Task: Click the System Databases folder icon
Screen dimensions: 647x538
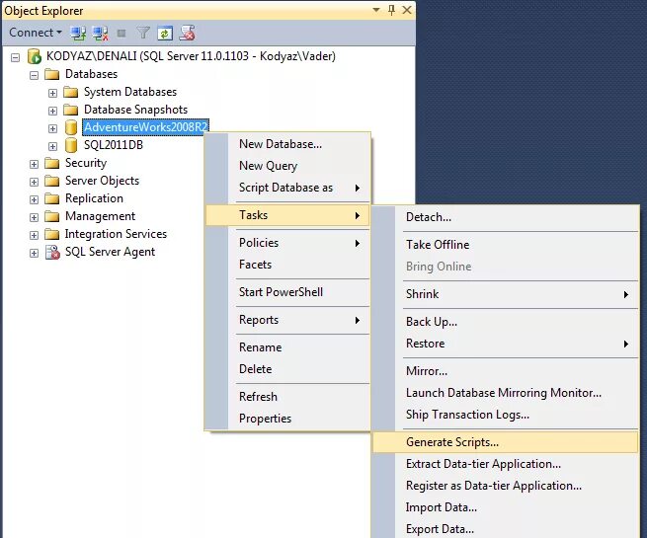Action: click(x=71, y=92)
